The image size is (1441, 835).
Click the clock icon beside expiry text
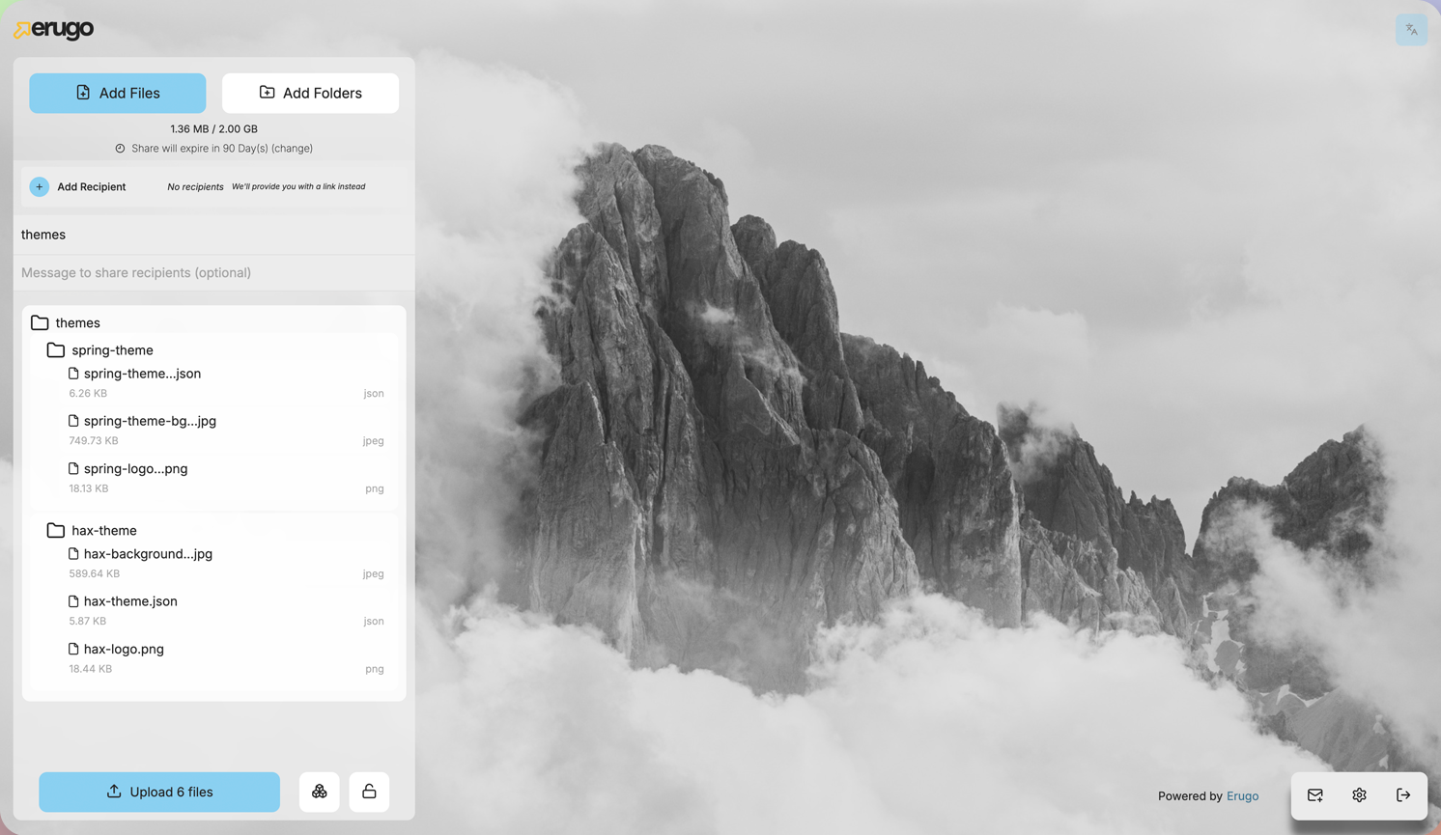(x=121, y=149)
